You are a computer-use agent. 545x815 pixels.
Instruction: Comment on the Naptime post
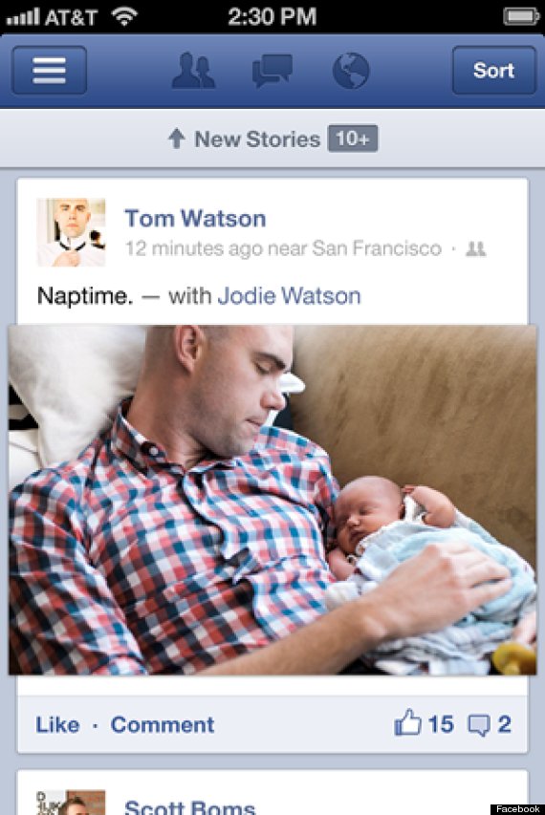pos(163,724)
